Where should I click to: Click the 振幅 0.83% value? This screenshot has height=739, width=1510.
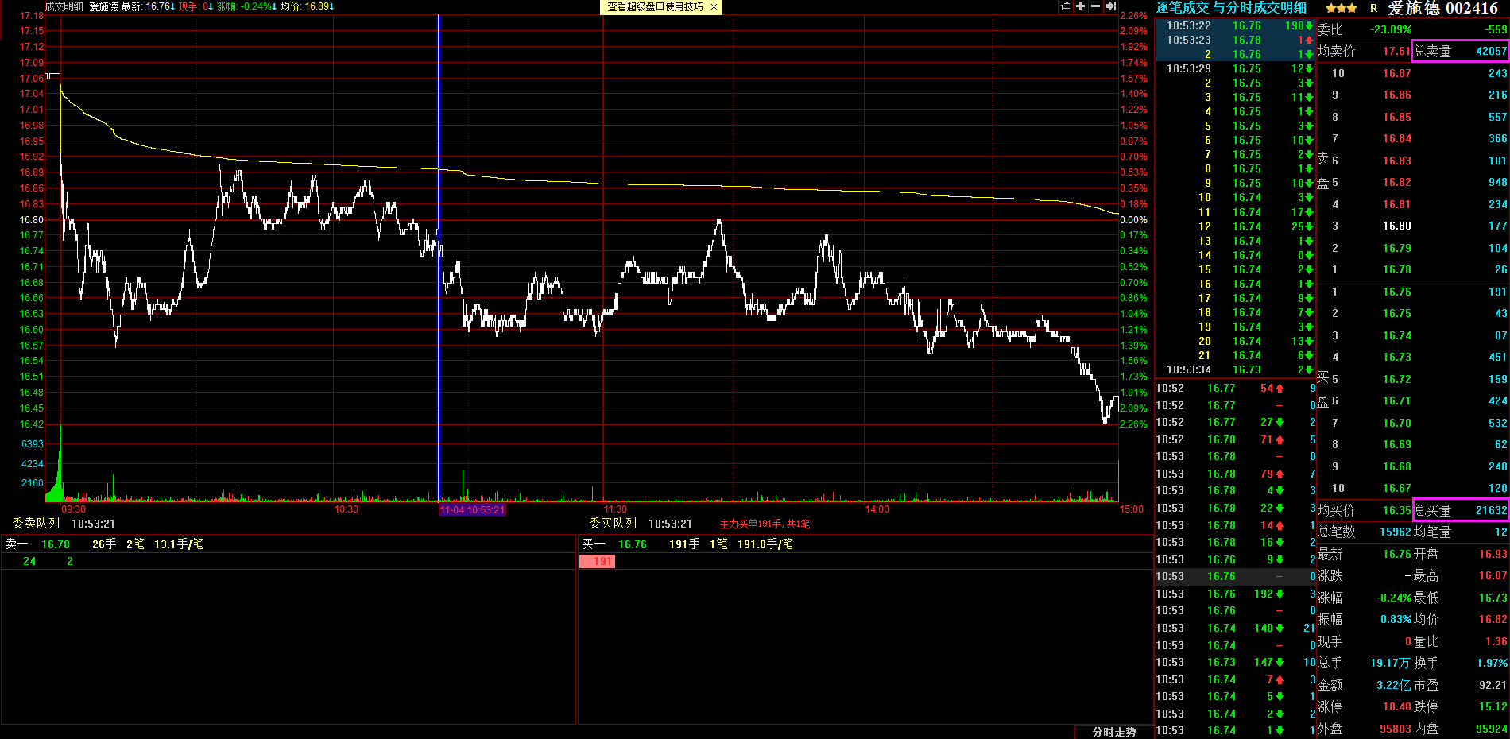pyautogui.click(x=1396, y=619)
